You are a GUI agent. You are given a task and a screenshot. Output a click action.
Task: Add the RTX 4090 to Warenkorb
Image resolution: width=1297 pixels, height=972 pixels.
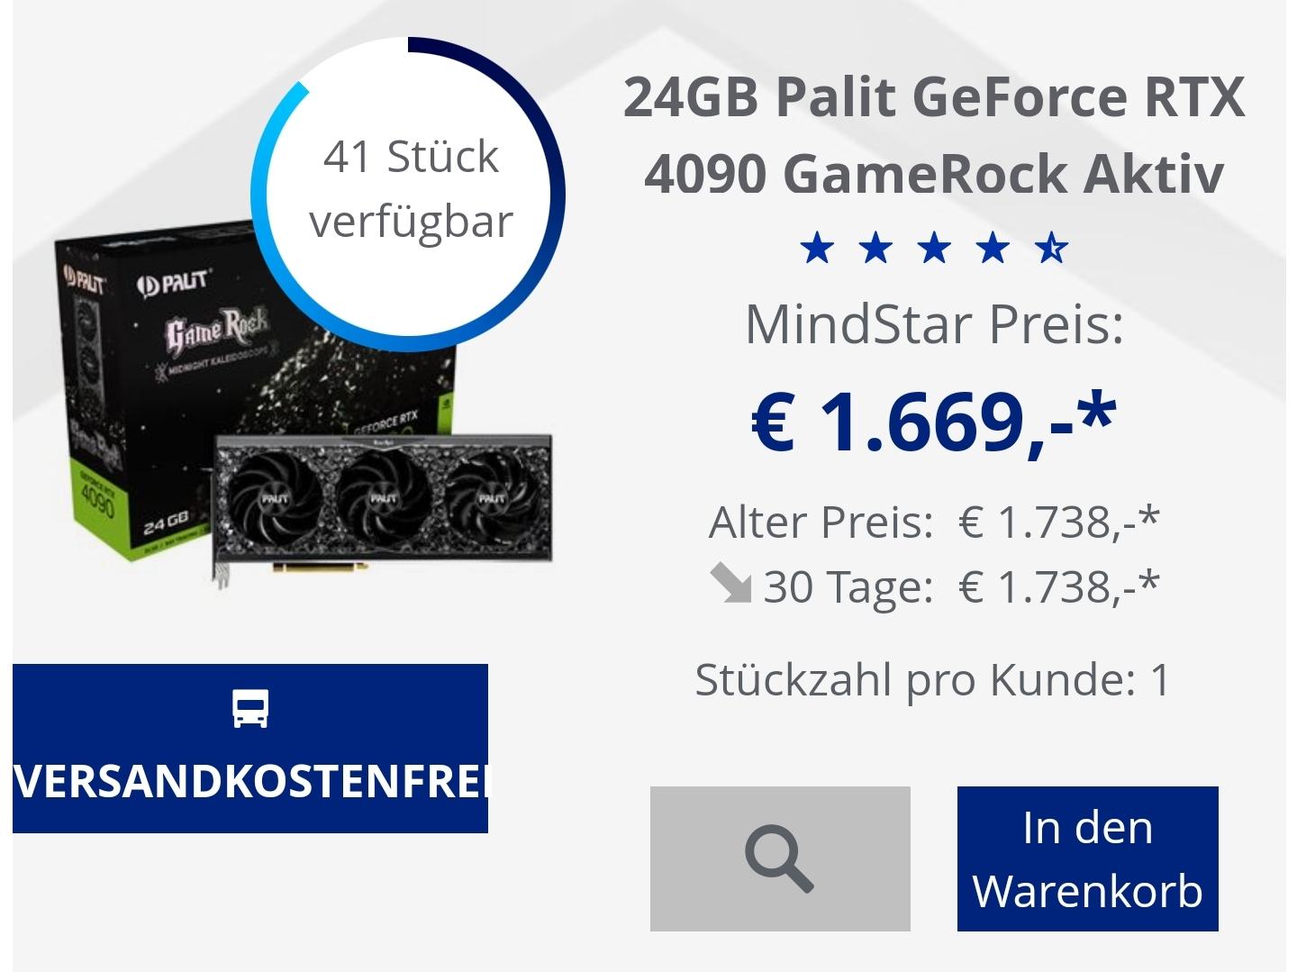click(x=1087, y=858)
